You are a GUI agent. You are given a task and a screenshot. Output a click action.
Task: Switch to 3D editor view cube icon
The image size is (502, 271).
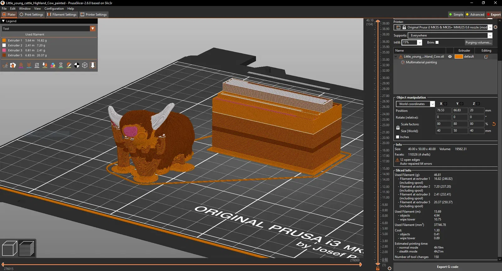[x=10, y=248]
